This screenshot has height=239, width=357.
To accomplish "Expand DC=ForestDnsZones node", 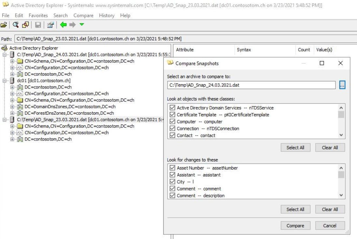I will click(12, 113).
